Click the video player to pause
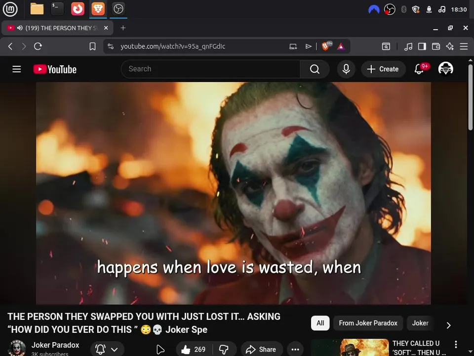Screen dimensions: 474x356 click(234, 193)
